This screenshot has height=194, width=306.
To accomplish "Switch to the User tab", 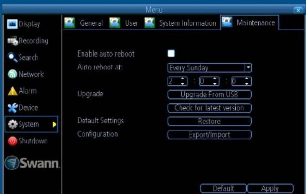I will tap(131, 23).
